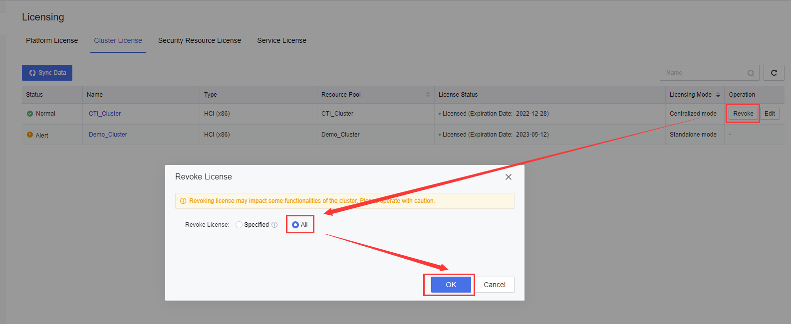Open the CTI_Cluster name link
This screenshot has height=324, width=791.
click(x=105, y=114)
